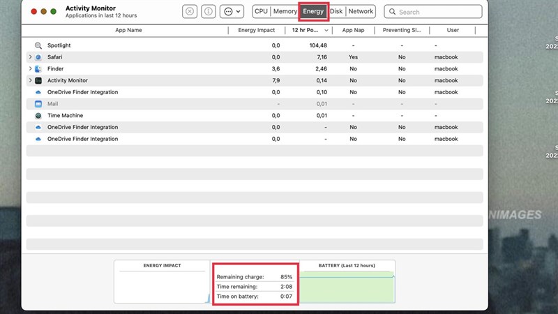The height and width of the screenshot is (314, 558).
Task: Click the Time on battery 0:07 value
Action: (286, 296)
